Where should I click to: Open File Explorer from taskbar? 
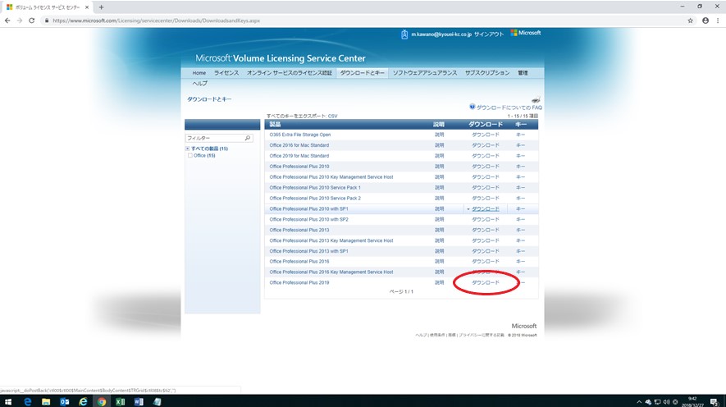coord(46,401)
